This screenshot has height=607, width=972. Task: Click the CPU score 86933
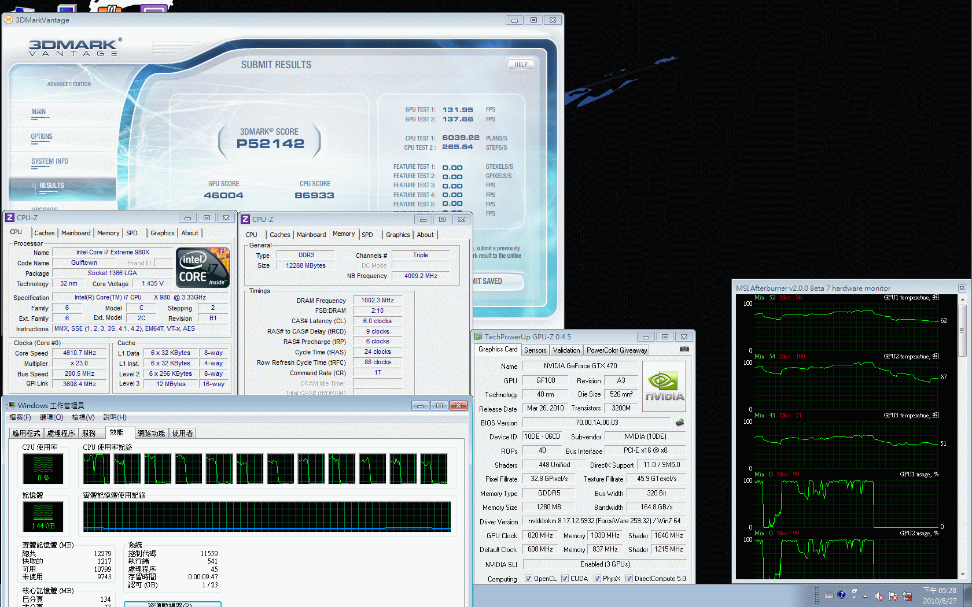(x=315, y=195)
